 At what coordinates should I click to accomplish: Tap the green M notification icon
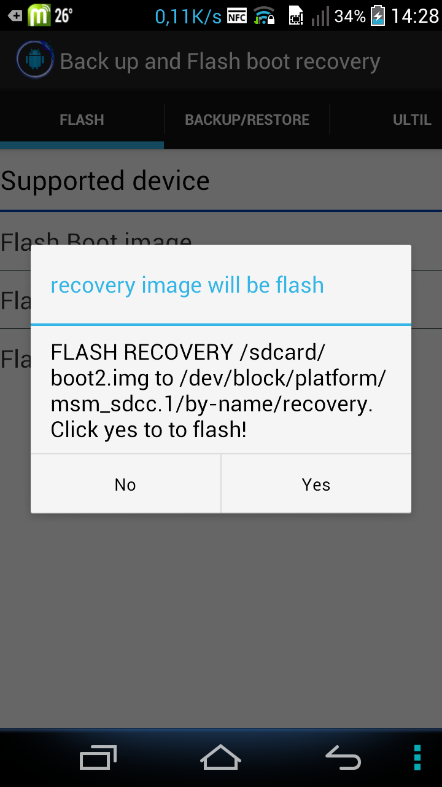[x=39, y=15]
